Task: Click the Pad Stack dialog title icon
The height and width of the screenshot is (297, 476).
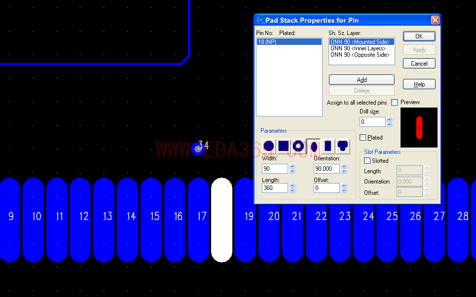Action: [259, 20]
